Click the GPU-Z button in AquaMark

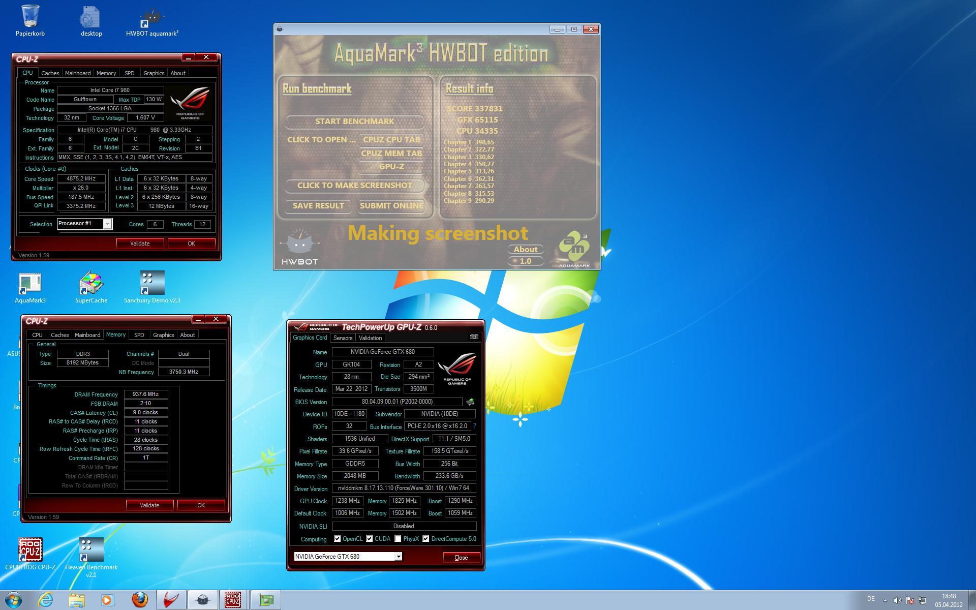(391, 167)
